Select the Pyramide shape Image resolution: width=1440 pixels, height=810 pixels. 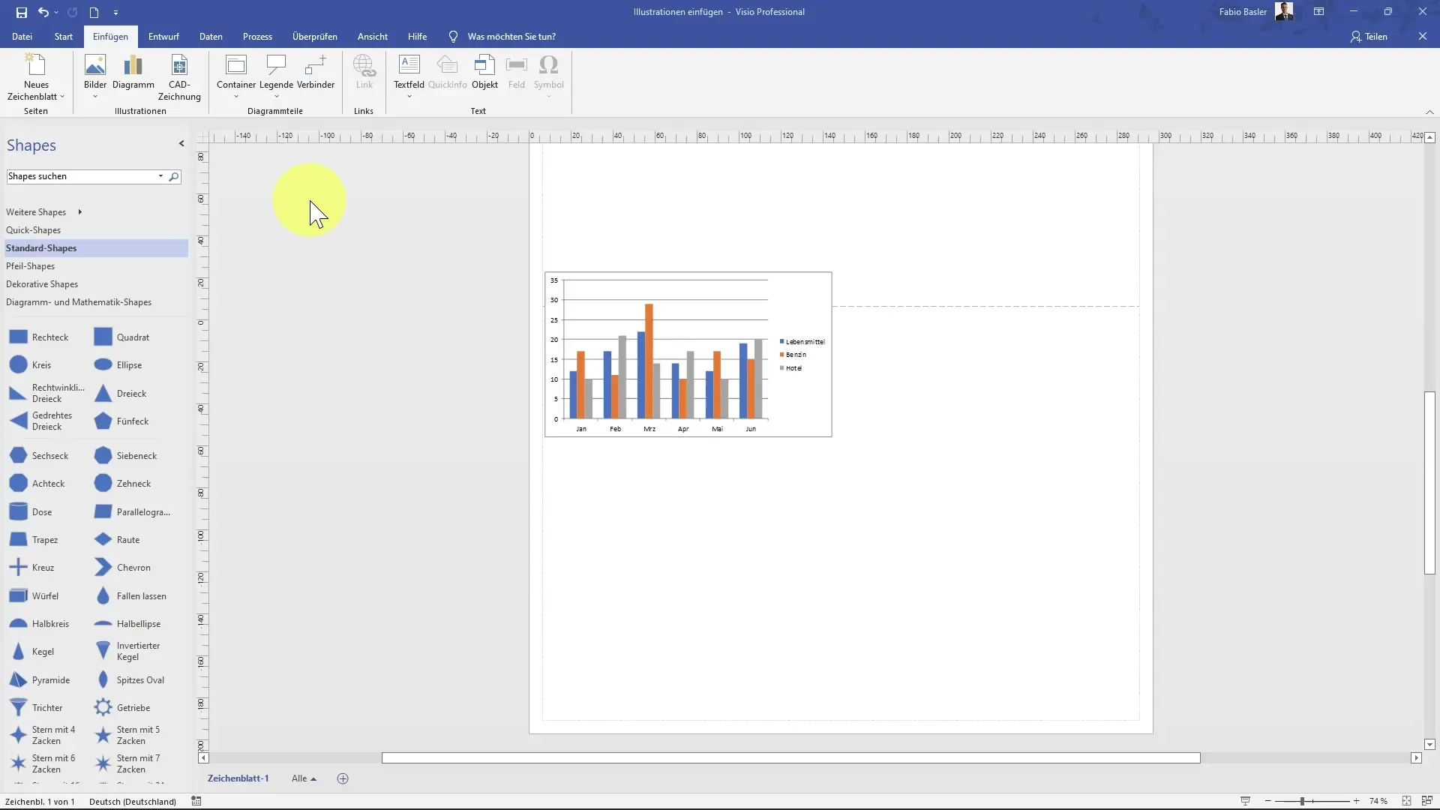pos(40,680)
